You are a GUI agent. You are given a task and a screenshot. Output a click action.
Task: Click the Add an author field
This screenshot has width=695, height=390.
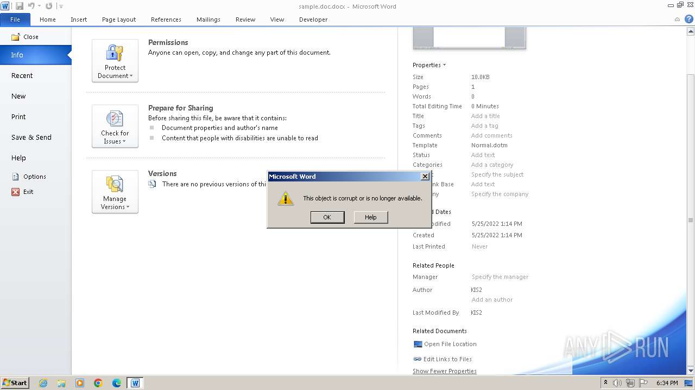[x=492, y=300]
